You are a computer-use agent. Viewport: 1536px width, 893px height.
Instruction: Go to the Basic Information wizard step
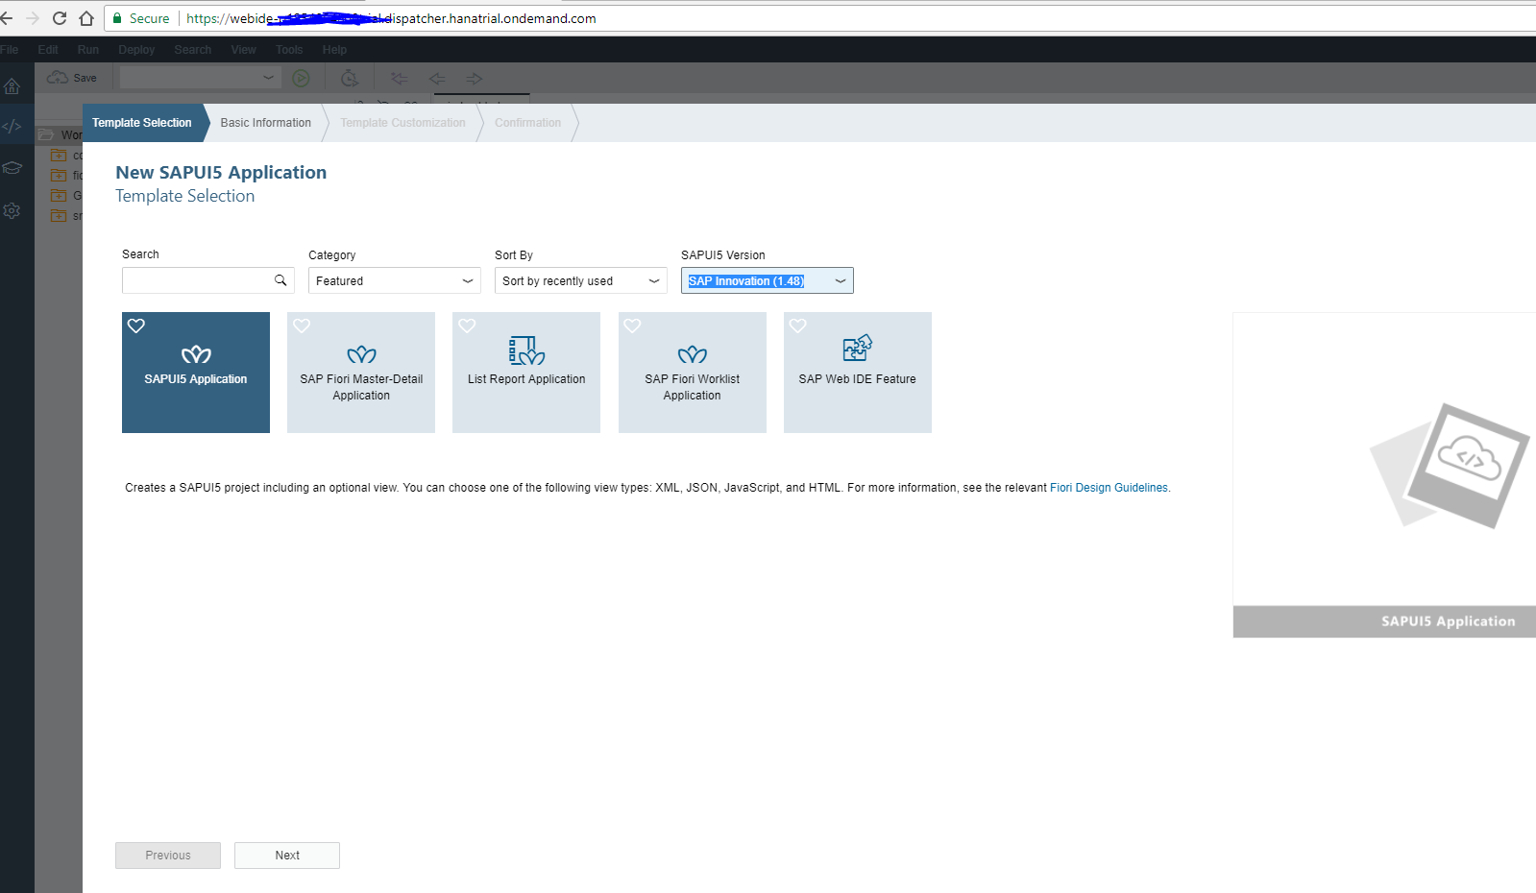pyautogui.click(x=266, y=123)
